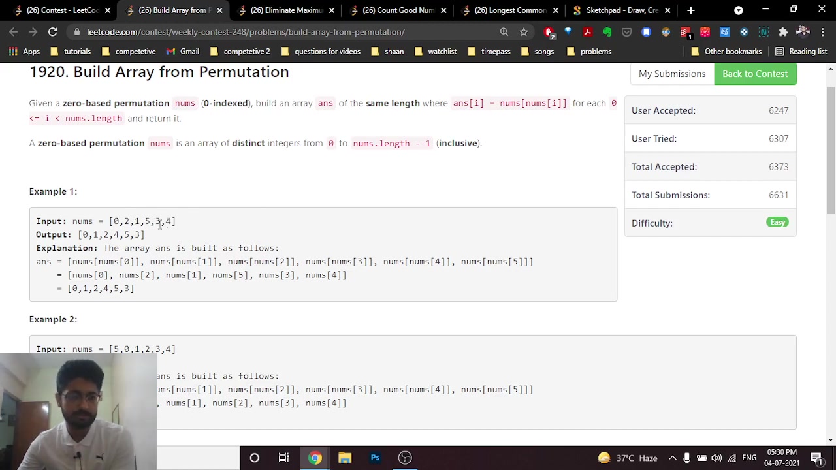The image size is (836, 470).
Task: Close the Sketchpad tab
Action: [x=667, y=10]
